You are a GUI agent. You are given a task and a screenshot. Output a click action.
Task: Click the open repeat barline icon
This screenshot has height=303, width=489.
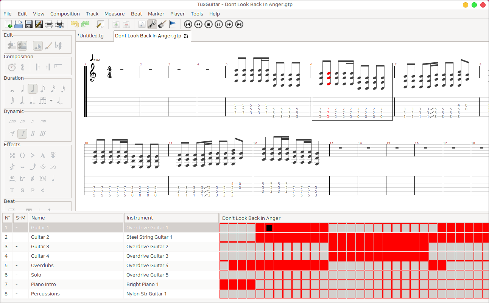coord(37,68)
